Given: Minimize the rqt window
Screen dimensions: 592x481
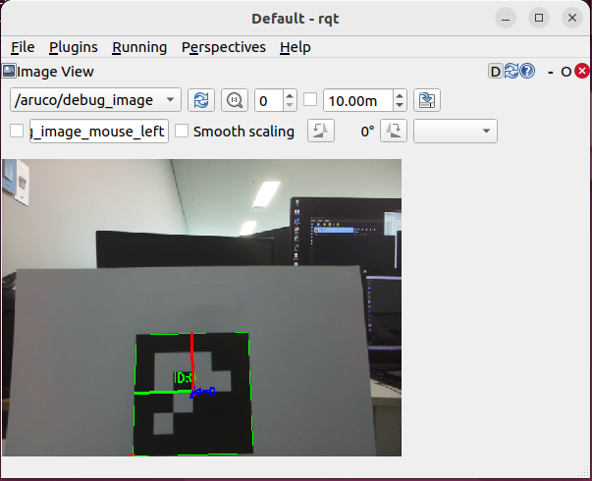Looking at the screenshot, I should [506, 18].
